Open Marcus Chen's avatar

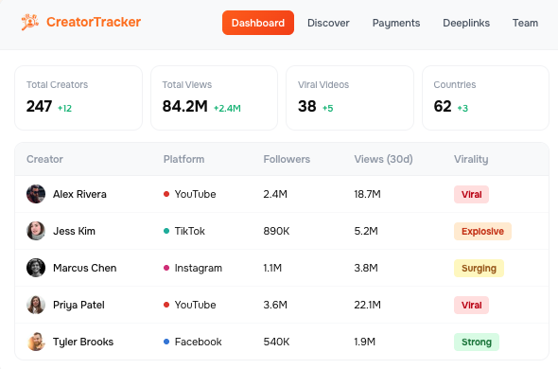click(36, 268)
